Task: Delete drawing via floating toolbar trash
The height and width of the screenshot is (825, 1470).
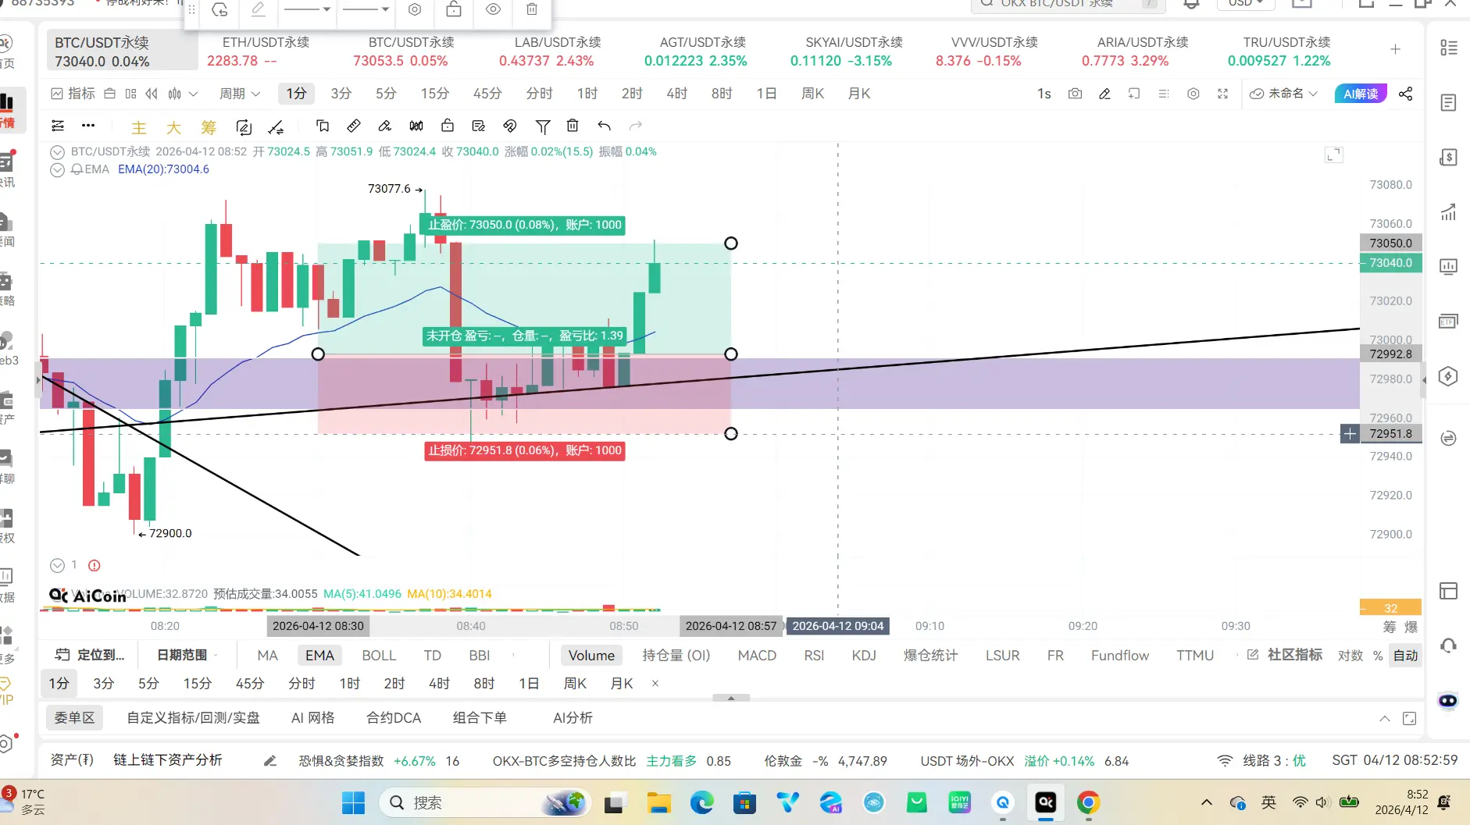Action: (531, 9)
